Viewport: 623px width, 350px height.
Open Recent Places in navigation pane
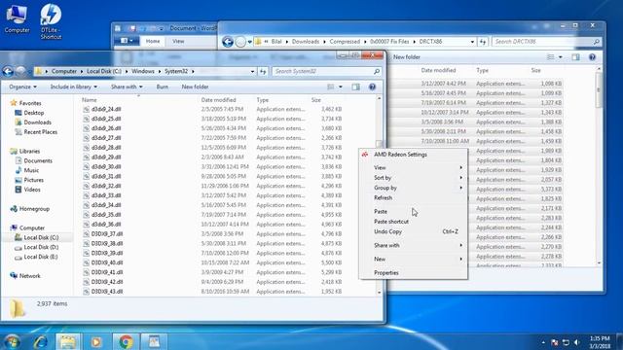[x=40, y=132]
